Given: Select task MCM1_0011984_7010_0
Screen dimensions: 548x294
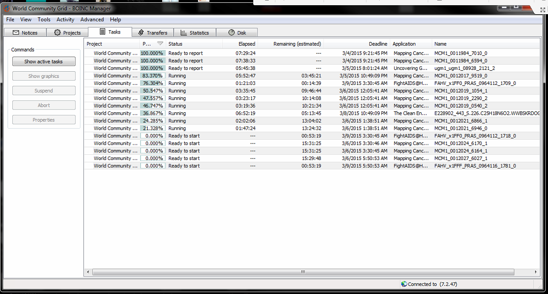Looking at the screenshot, I should [x=312, y=53].
